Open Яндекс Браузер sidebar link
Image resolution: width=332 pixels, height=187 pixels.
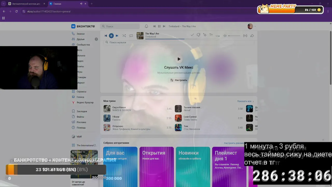click(85, 103)
